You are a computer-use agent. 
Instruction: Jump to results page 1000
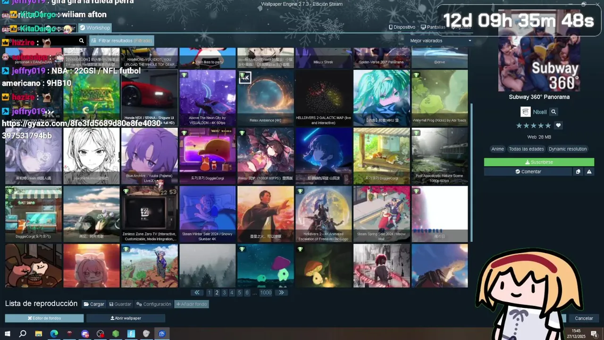click(266, 293)
